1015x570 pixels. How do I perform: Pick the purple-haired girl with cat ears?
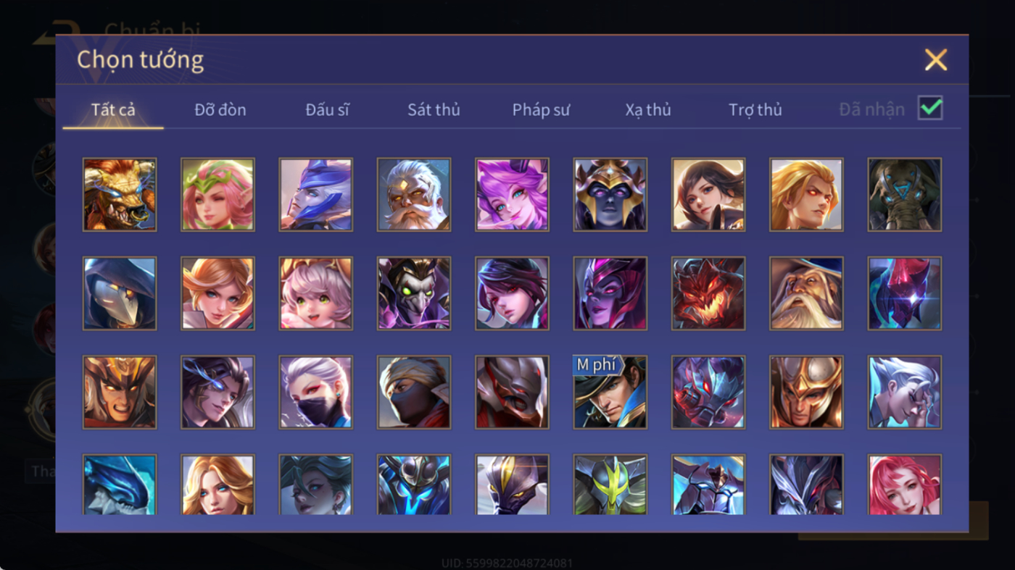pos(512,195)
